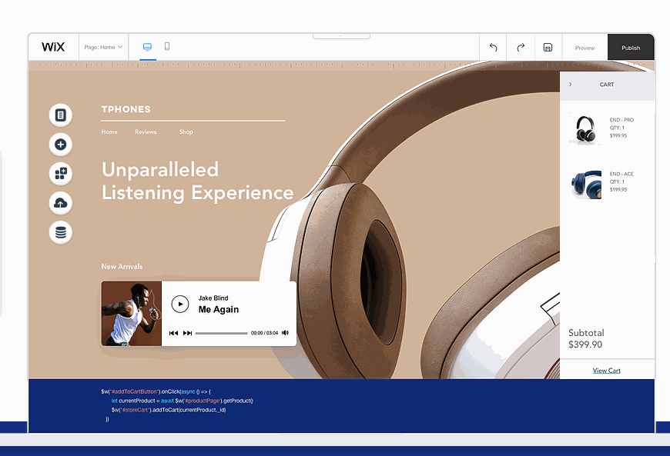
Task: Select the TPHONES site title
Action: click(x=126, y=109)
